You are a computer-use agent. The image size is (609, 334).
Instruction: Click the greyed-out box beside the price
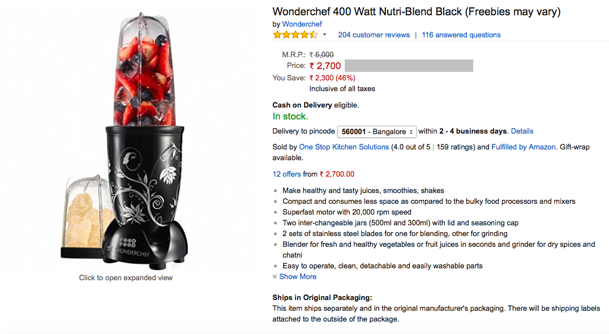coord(409,66)
